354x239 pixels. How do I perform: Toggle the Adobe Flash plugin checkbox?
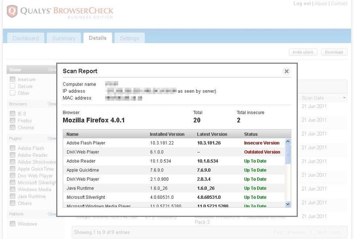(13, 148)
